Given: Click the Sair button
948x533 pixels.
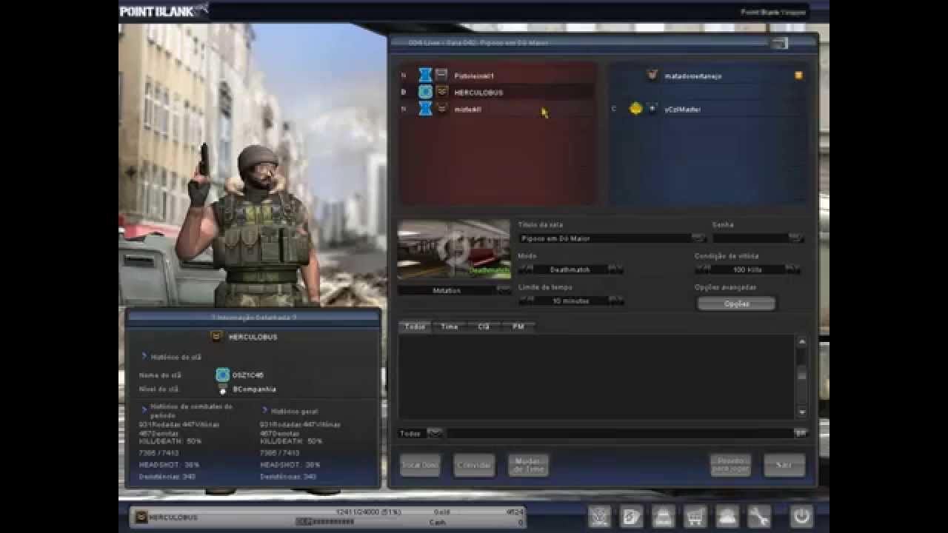Looking at the screenshot, I should (x=784, y=465).
